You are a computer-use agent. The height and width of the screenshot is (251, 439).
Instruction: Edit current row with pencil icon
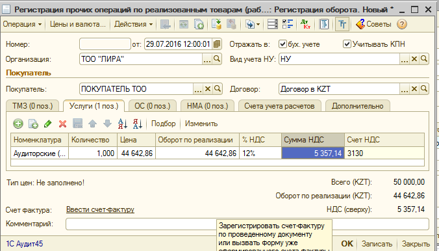tap(48, 124)
